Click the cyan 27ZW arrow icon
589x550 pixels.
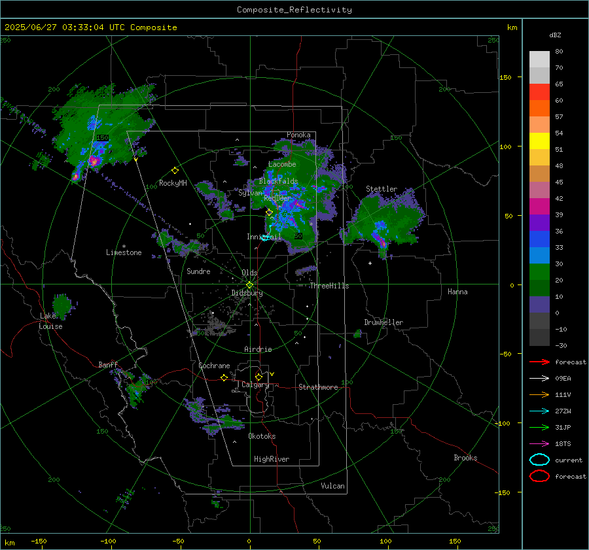click(539, 411)
